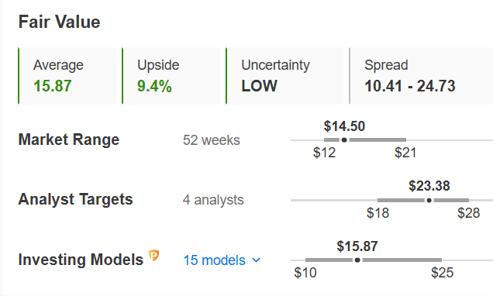Click the 4 analysts text
The width and height of the screenshot is (493, 296).
pyautogui.click(x=213, y=200)
